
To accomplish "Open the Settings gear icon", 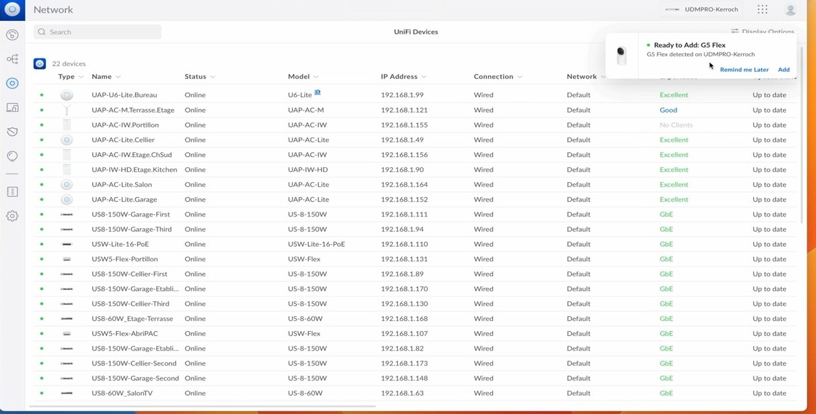I will [x=12, y=216].
